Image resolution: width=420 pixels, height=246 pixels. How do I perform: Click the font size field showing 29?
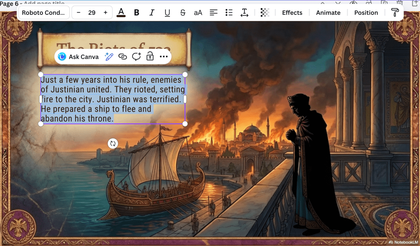click(x=92, y=13)
